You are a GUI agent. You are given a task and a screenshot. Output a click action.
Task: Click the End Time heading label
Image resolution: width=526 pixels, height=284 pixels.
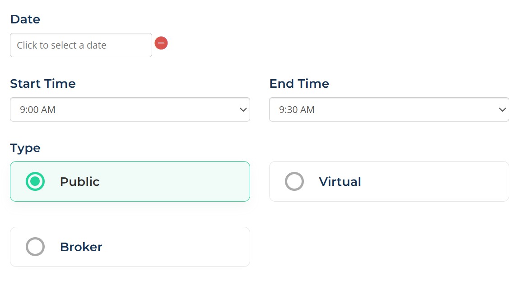(299, 84)
